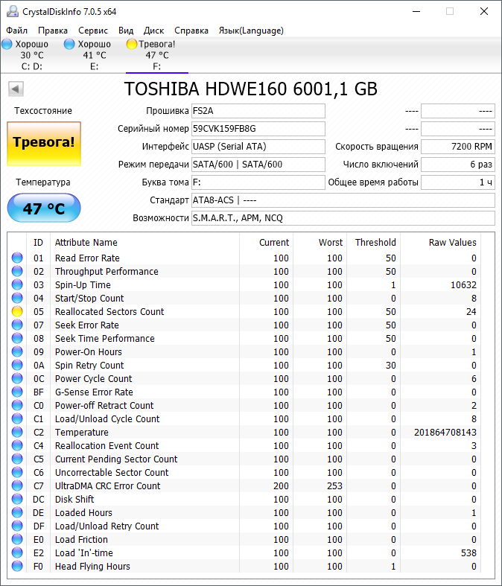The width and height of the screenshot is (502, 586).
Task: Click the Прошивка field showing FS2A
Action: click(x=258, y=111)
